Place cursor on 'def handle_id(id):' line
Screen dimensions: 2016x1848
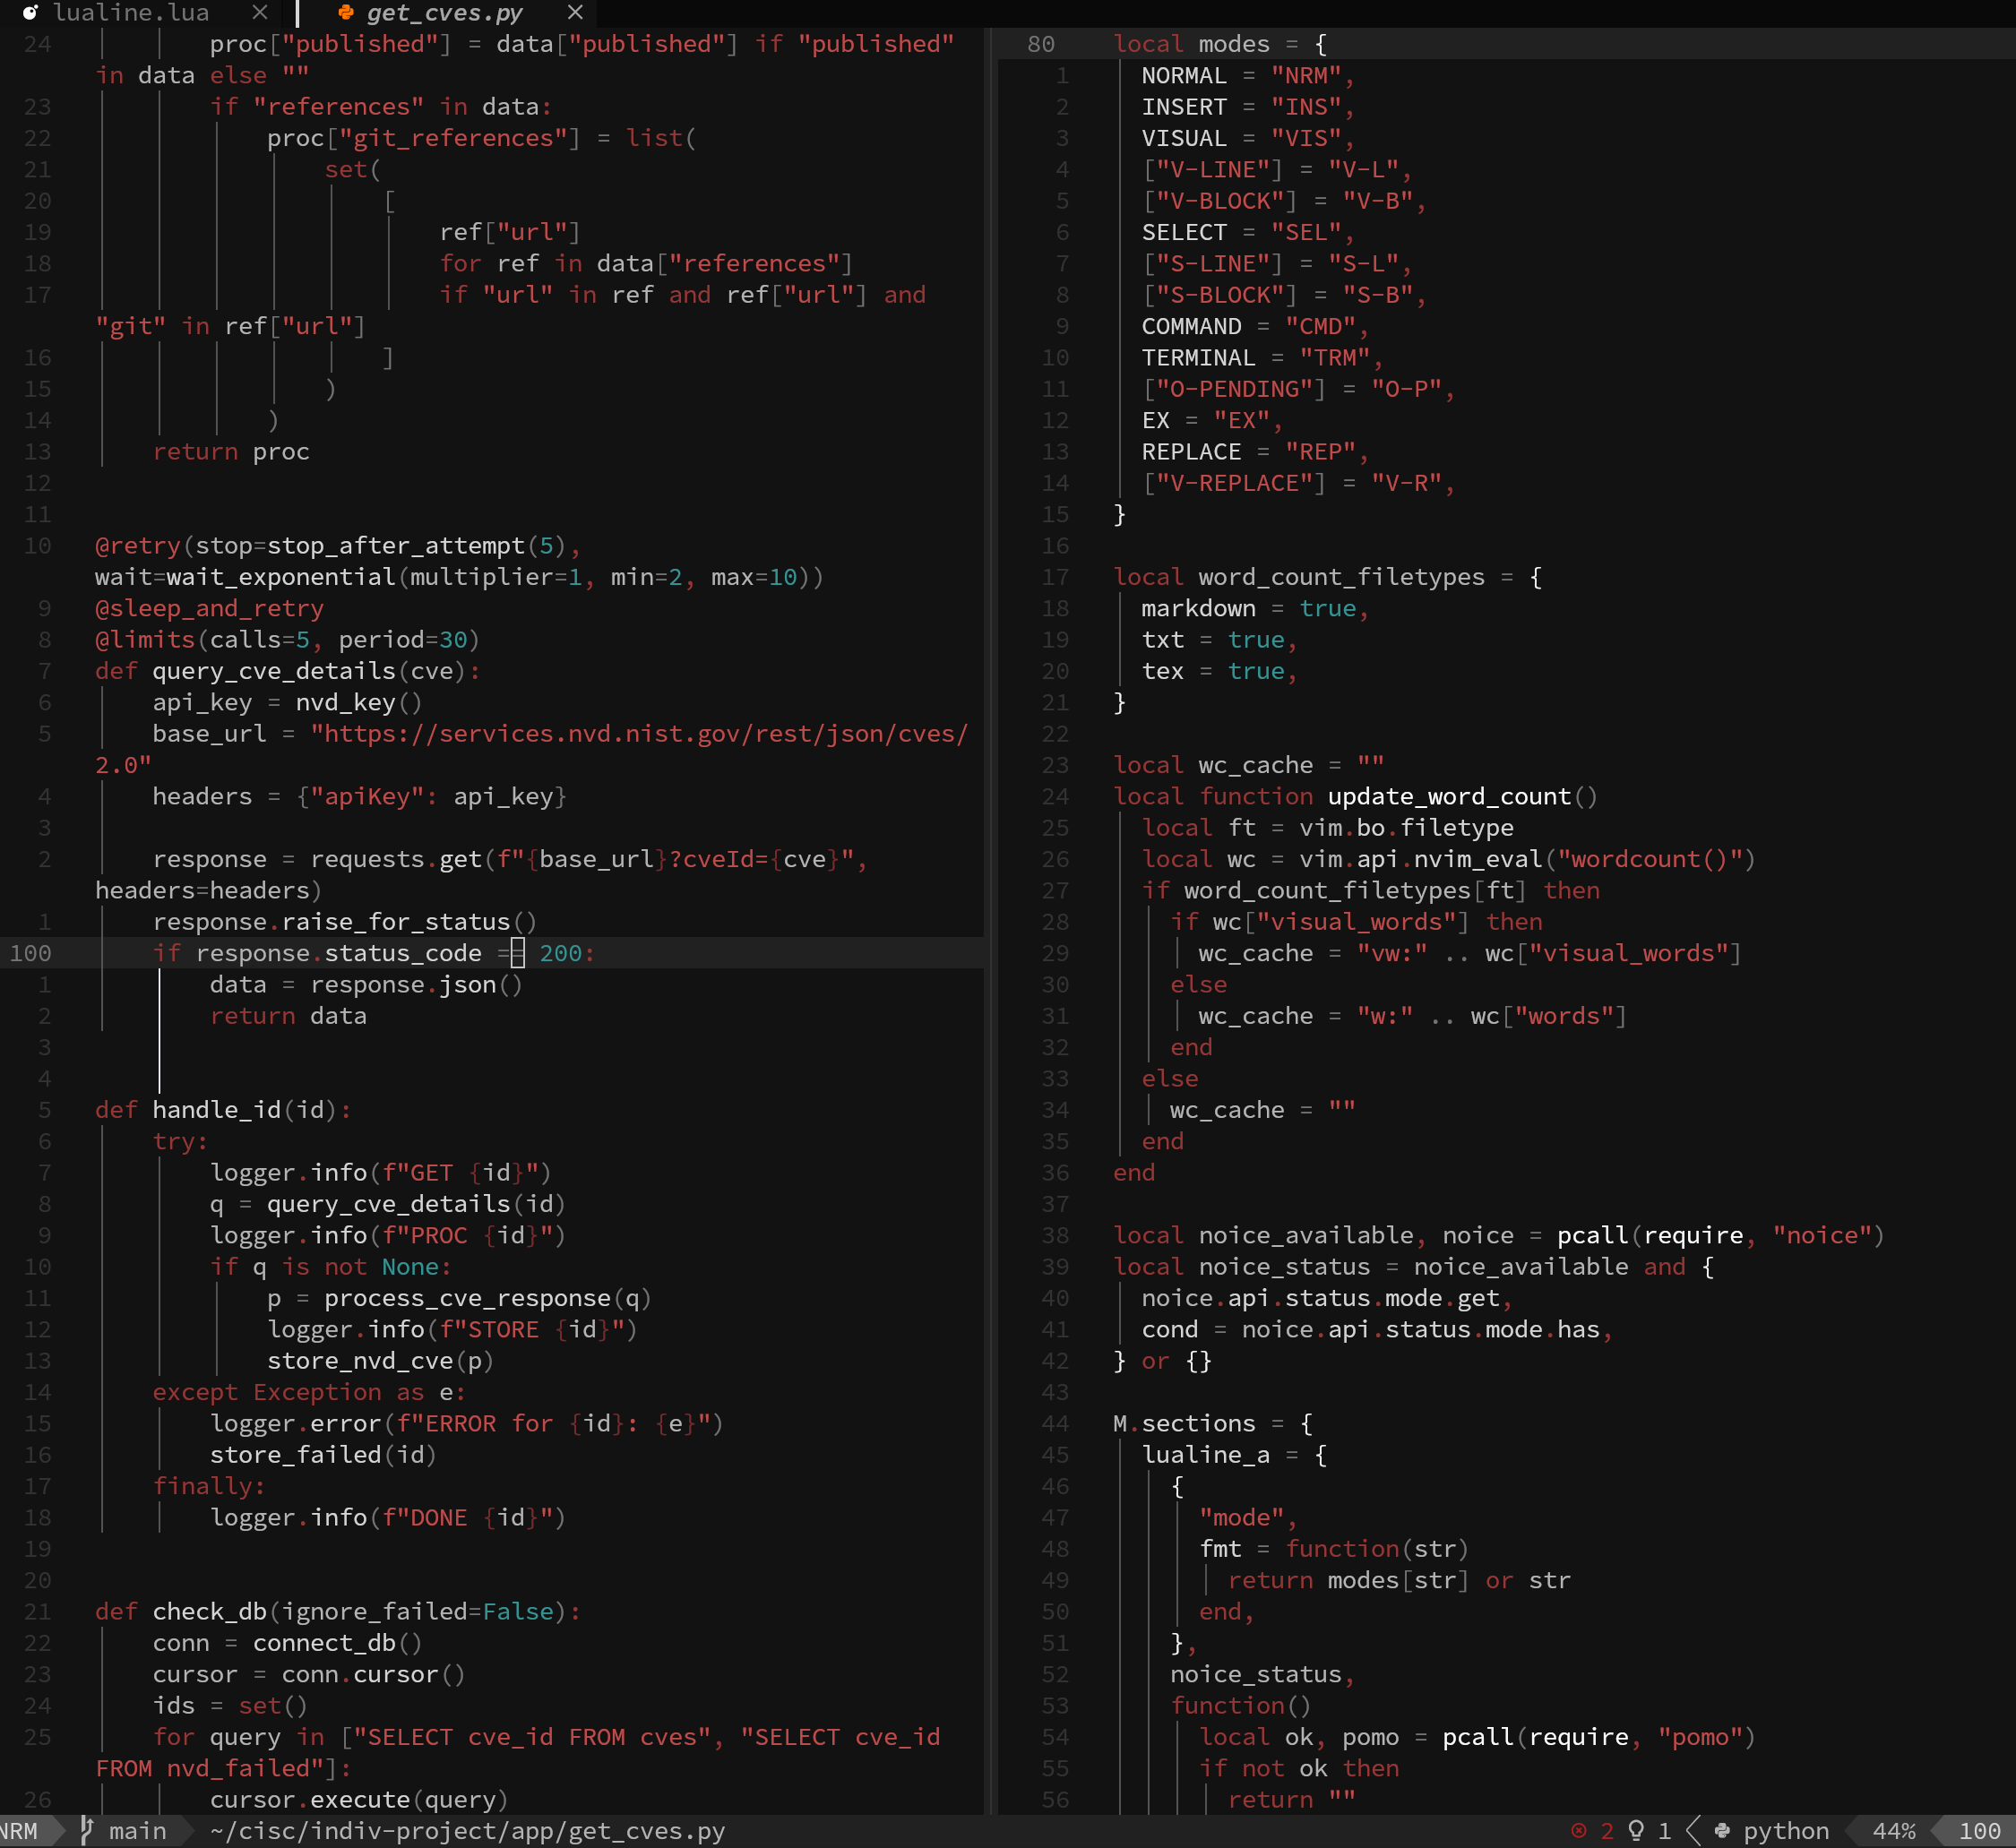(222, 1110)
